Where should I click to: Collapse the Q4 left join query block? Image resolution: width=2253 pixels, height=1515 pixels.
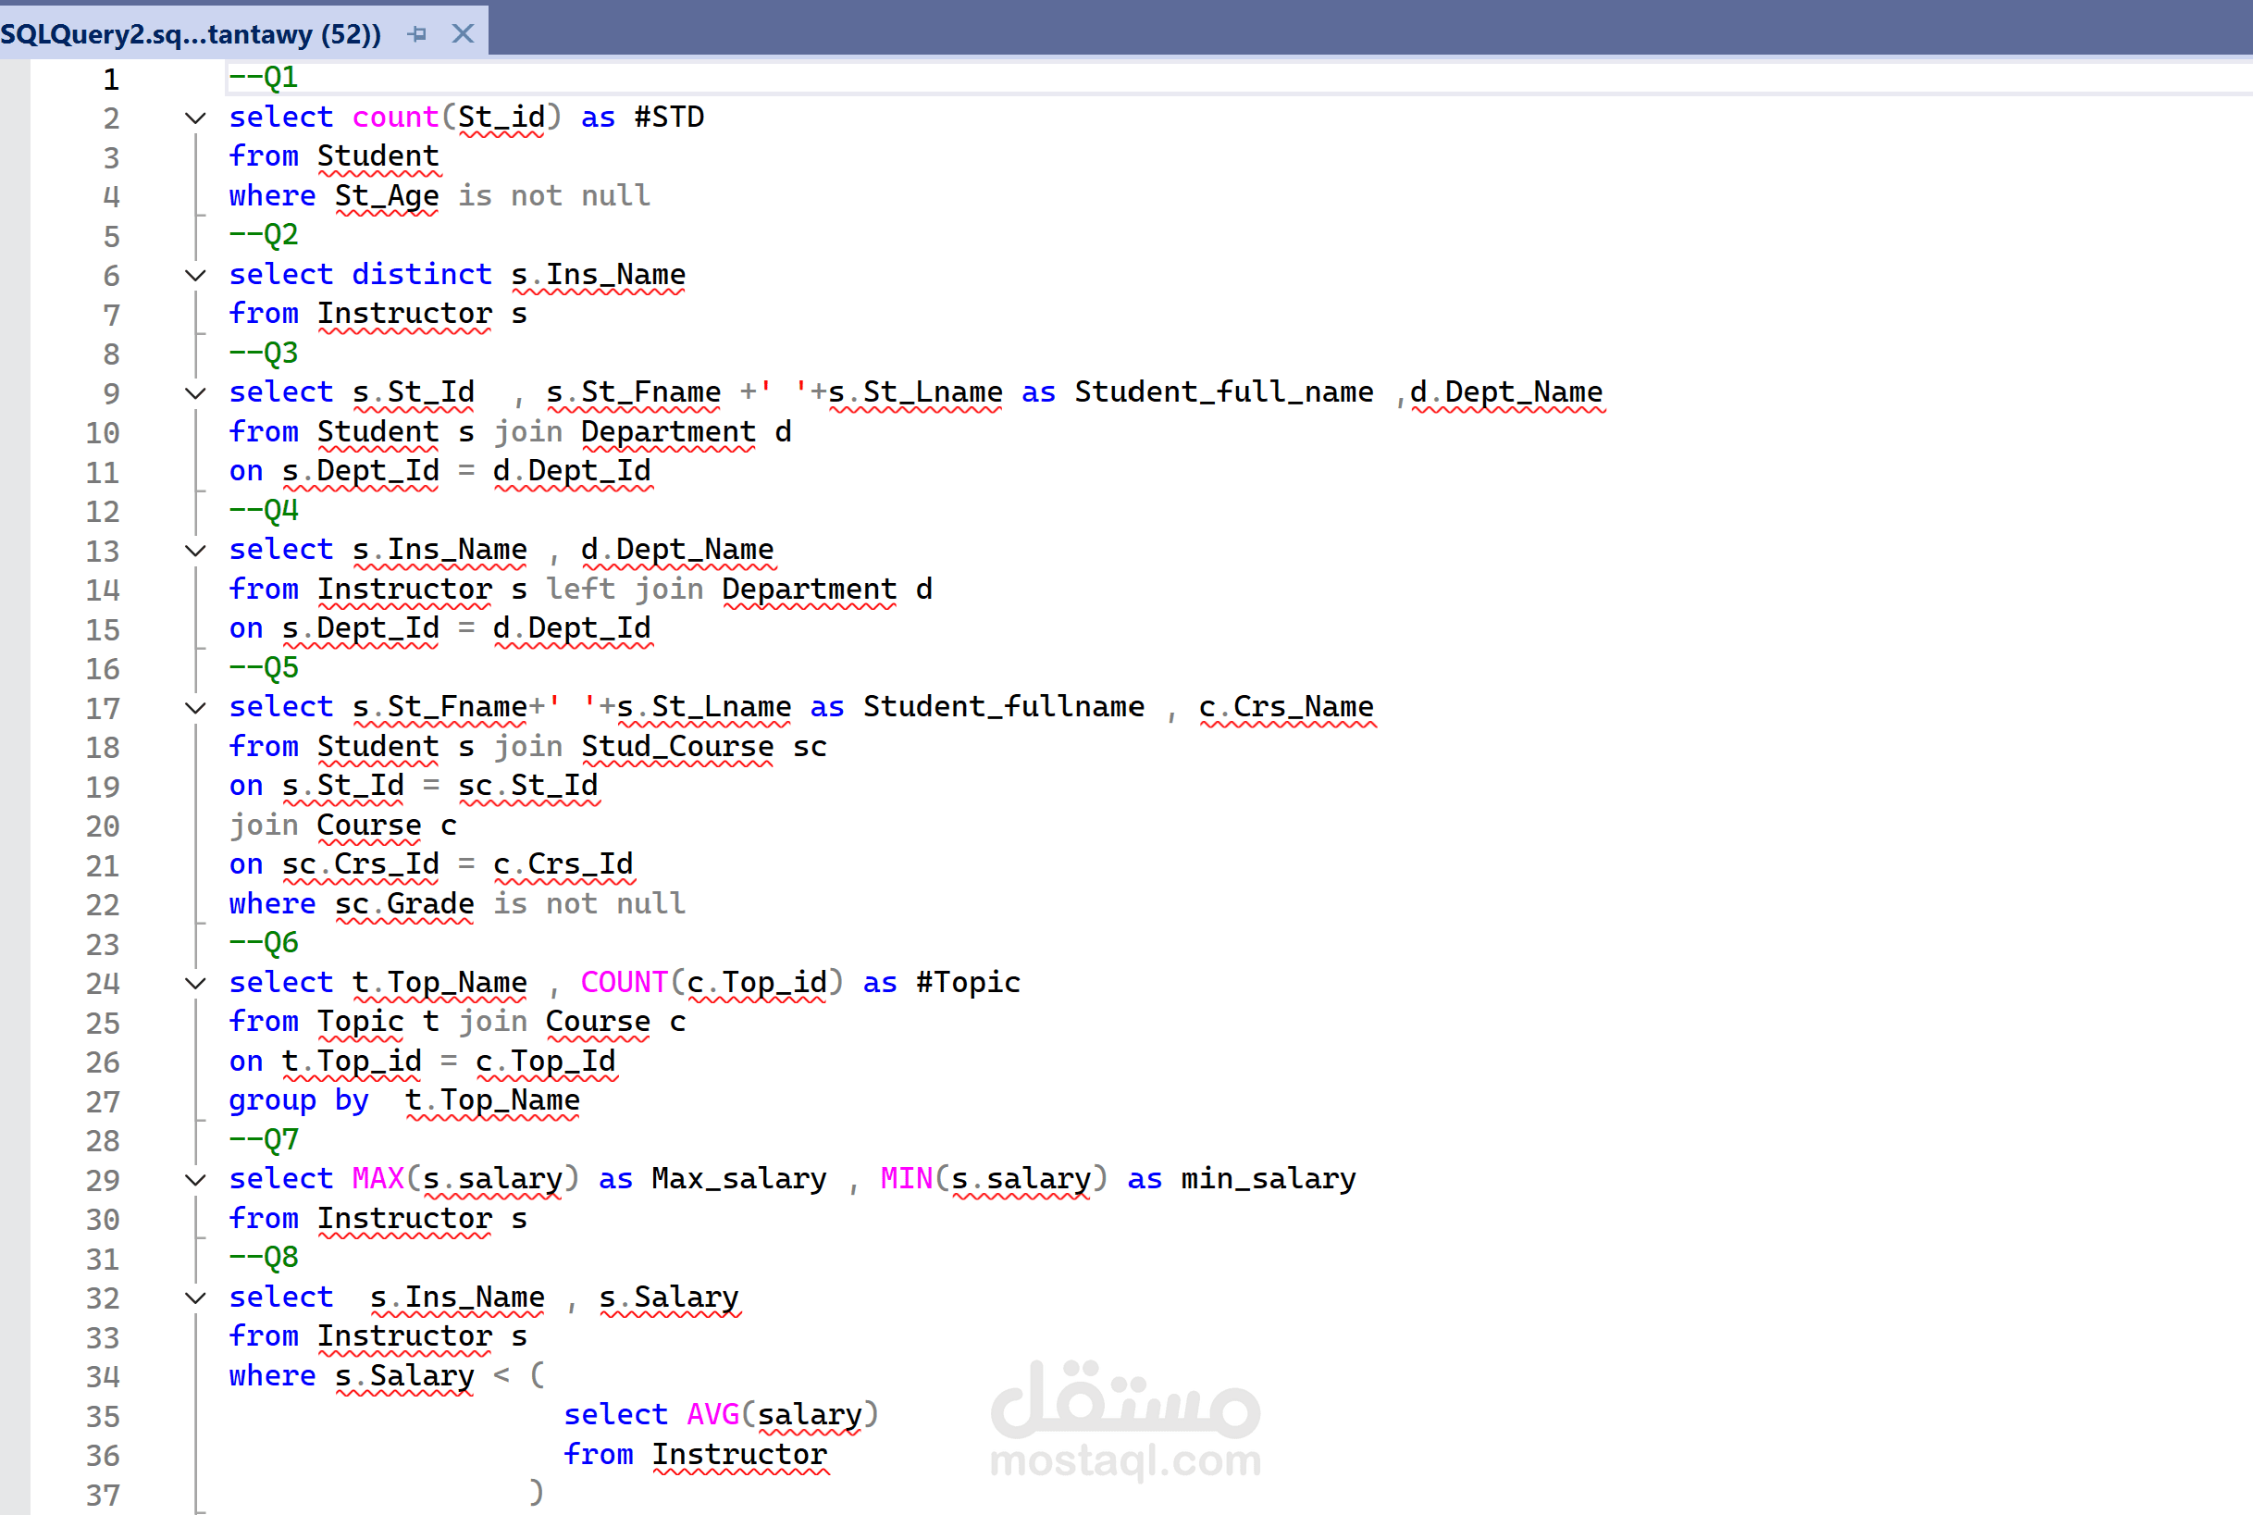(x=195, y=551)
